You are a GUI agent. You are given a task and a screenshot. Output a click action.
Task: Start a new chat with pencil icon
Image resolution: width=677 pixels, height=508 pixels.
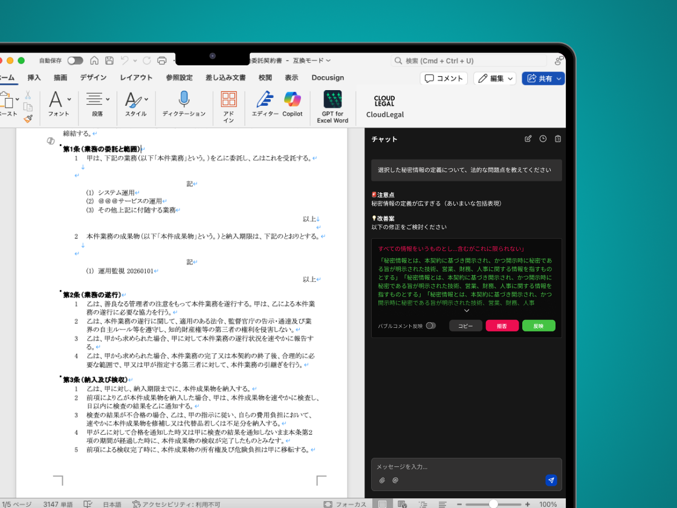(528, 139)
